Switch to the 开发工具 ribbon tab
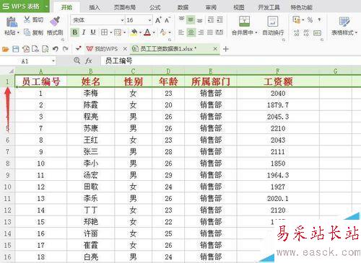The height and width of the screenshot is (263, 361). (x=269, y=7)
